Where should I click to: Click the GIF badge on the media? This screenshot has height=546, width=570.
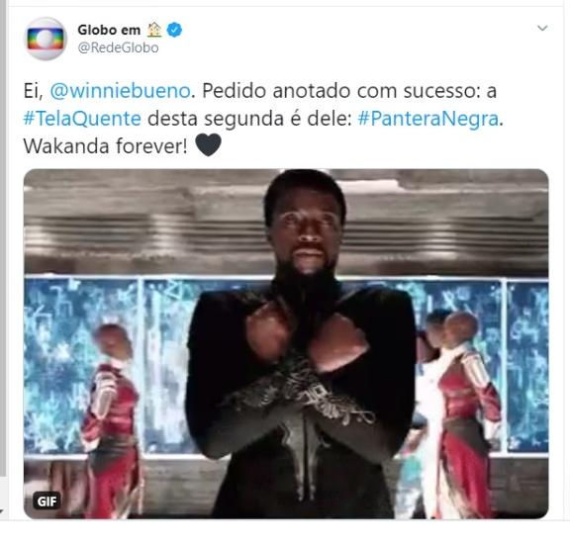(x=47, y=501)
